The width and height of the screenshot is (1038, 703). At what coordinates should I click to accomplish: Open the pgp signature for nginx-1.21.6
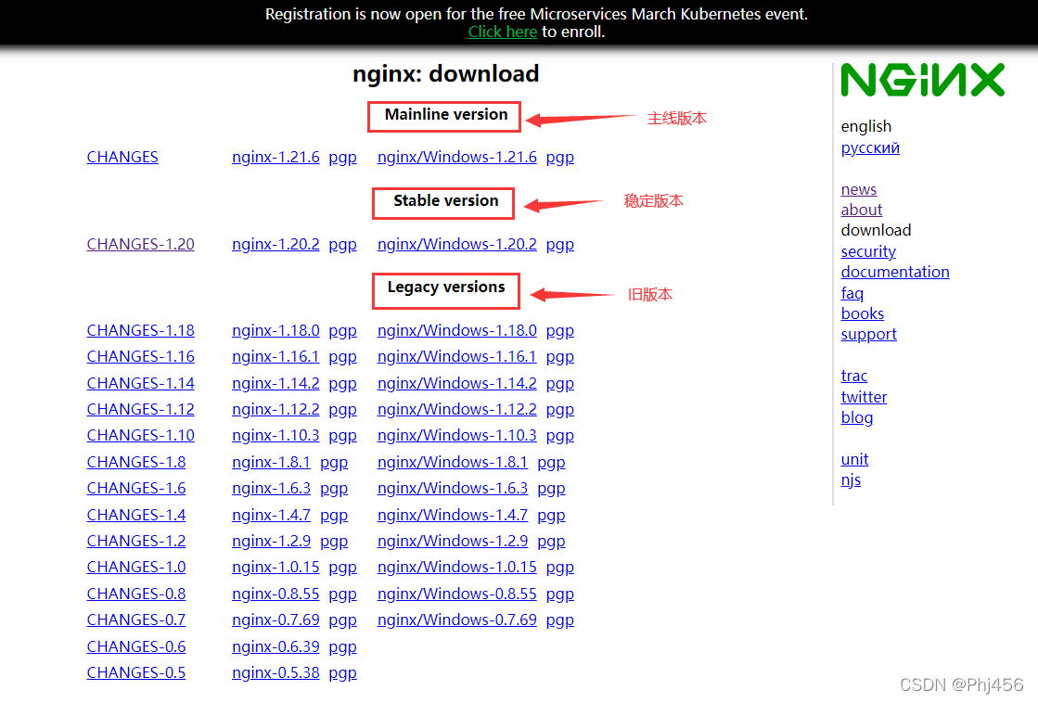coord(342,157)
